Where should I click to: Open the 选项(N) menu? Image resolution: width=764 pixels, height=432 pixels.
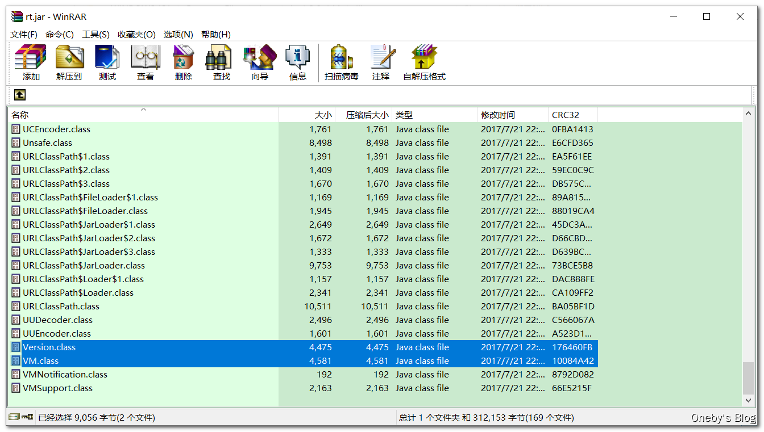(178, 35)
